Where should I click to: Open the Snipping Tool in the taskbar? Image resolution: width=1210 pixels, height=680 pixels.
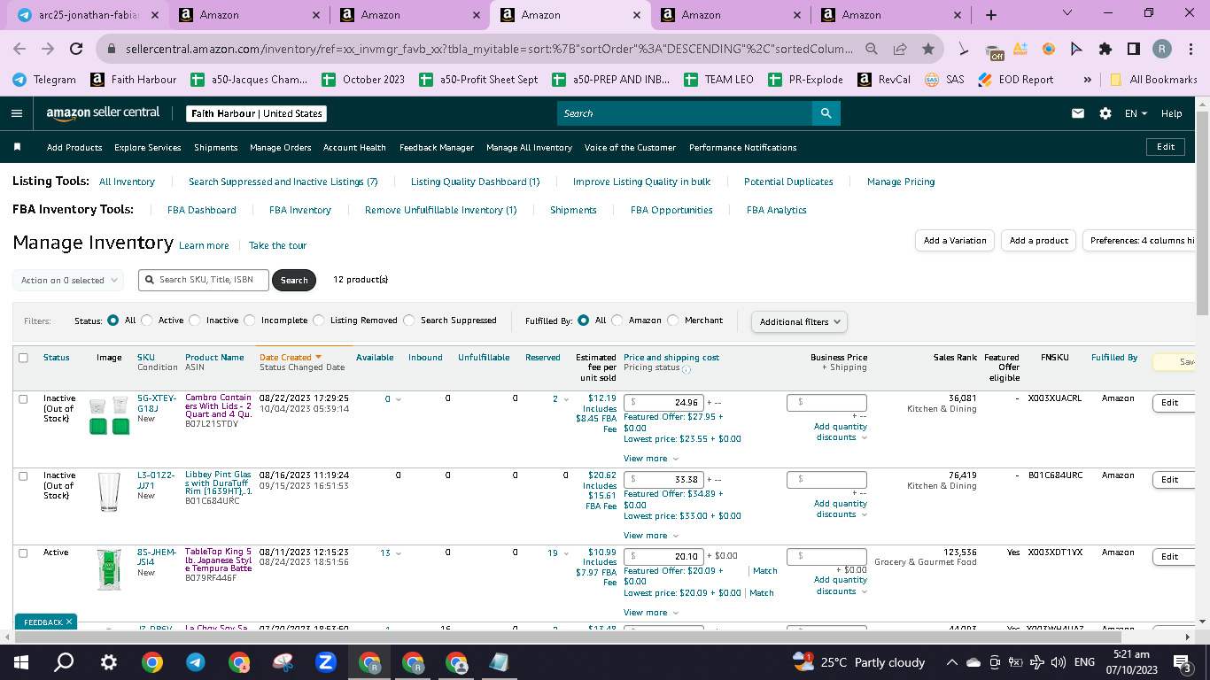click(283, 662)
